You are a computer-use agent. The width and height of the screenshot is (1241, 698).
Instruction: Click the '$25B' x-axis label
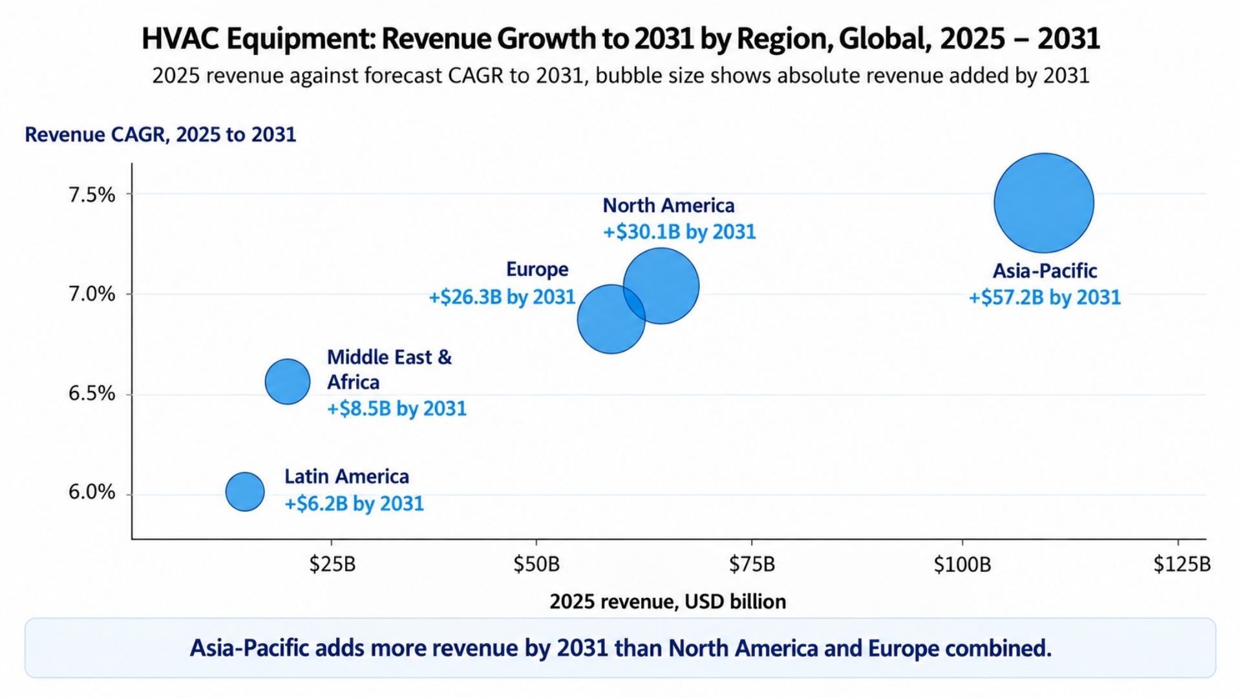332,564
